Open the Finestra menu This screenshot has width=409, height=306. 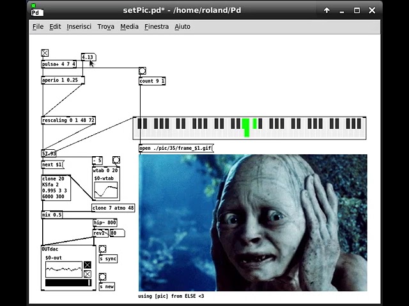[x=157, y=27]
